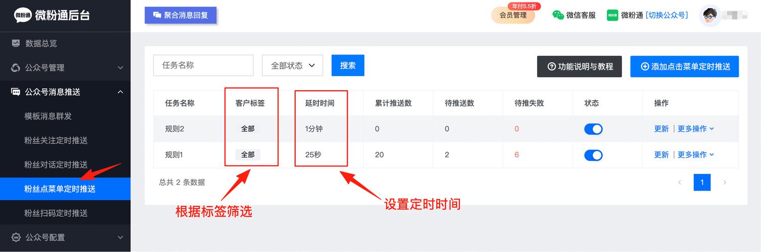Click 添加点击菜单定时推送 button
761x252 pixels.
[x=685, y=67]
